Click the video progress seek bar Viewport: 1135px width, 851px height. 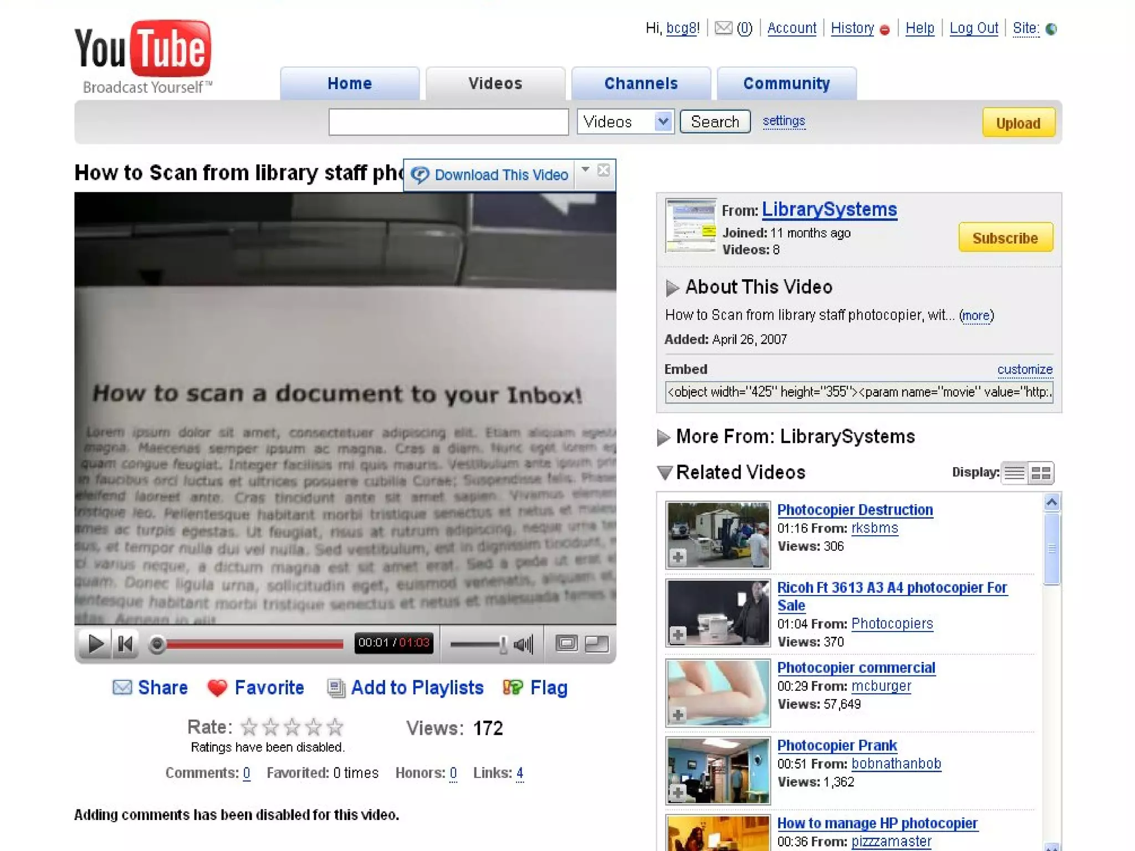click(255, 644)
